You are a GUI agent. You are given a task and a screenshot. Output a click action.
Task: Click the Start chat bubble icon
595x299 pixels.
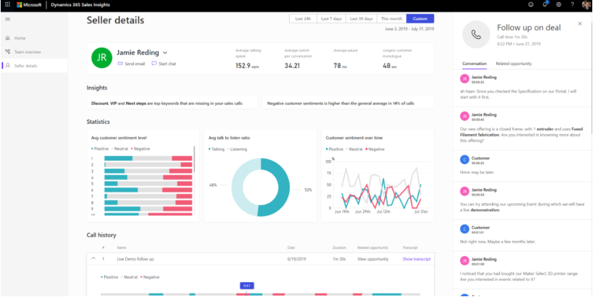pos(154,64)
